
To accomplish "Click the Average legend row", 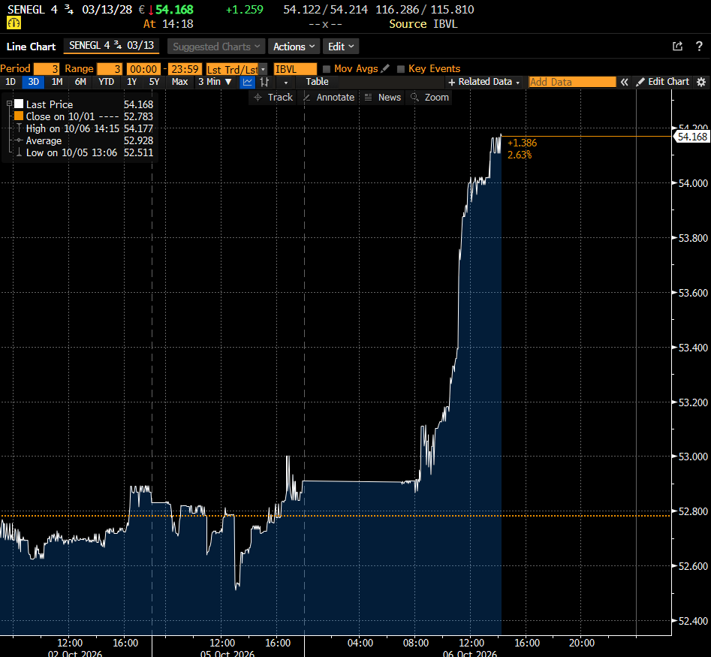I will click(x=84, y=140).
